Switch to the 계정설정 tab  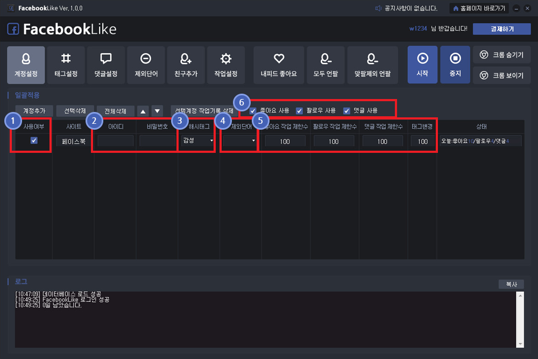pos(26,65)
